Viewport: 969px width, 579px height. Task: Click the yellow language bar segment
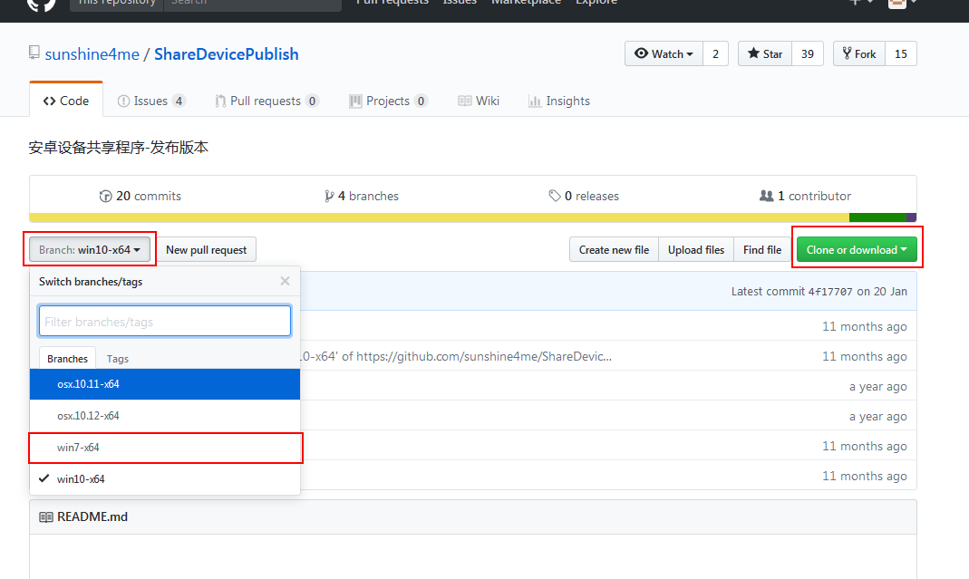[440, 217]
